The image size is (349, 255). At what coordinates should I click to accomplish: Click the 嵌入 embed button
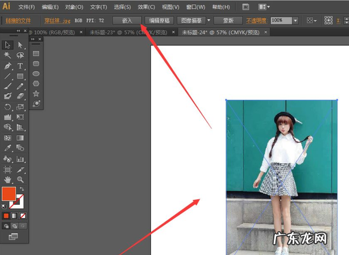tap(127, 20)
